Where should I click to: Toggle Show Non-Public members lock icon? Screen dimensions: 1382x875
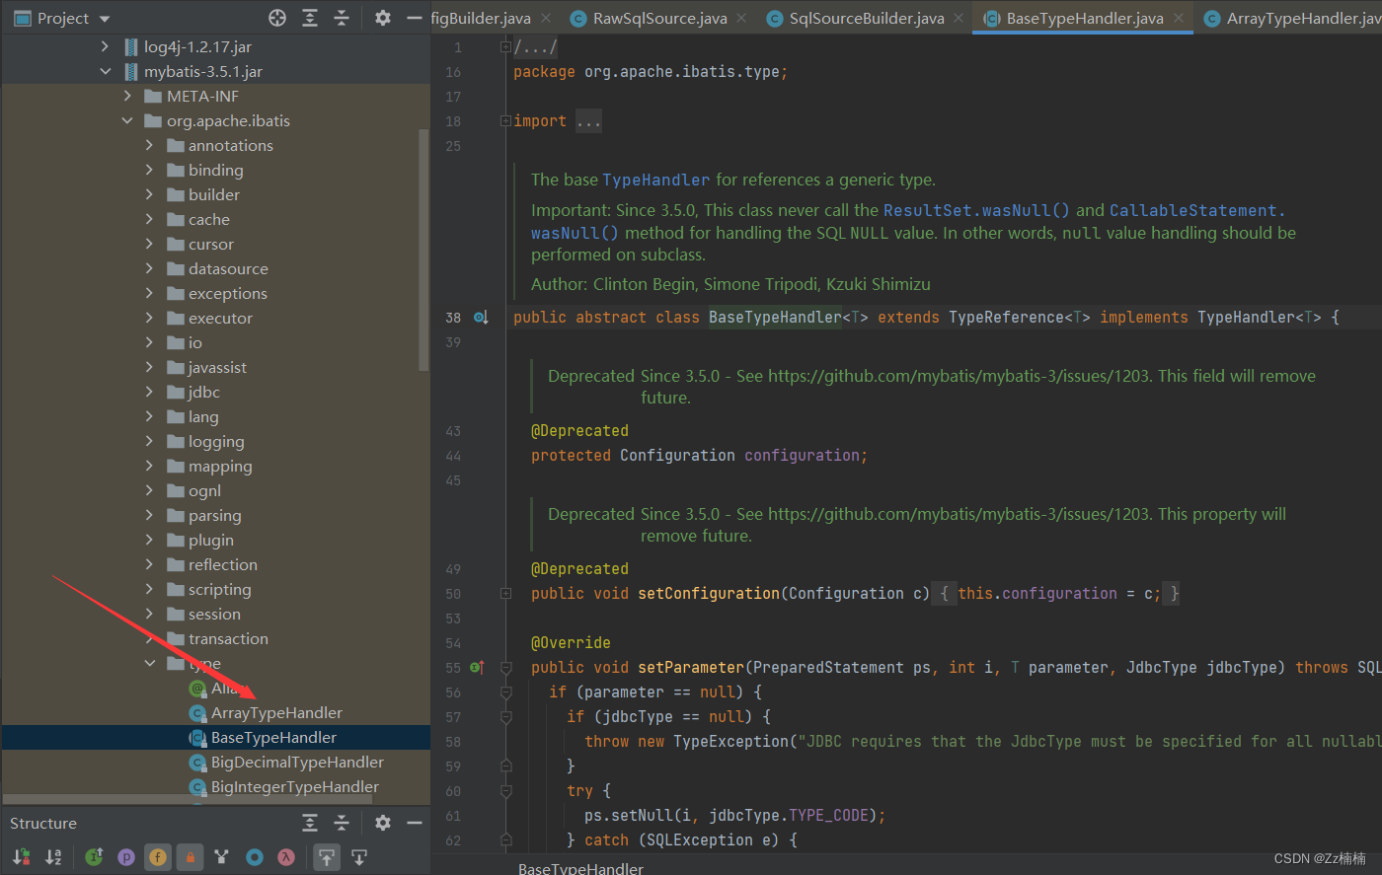point(190,857)
